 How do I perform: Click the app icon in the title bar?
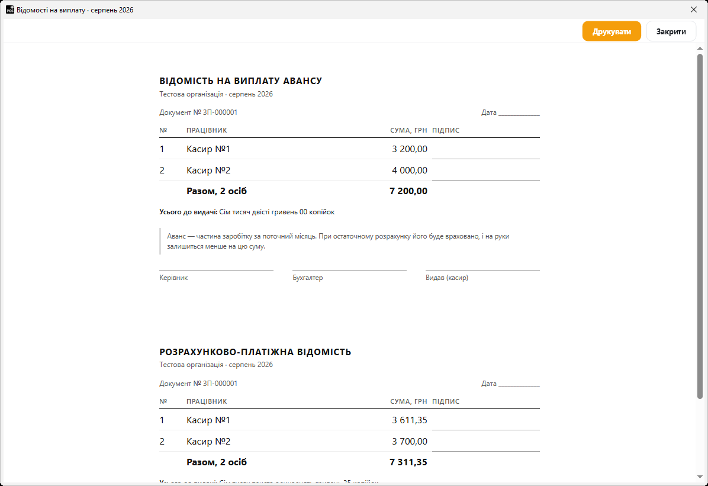click(10, 9)
